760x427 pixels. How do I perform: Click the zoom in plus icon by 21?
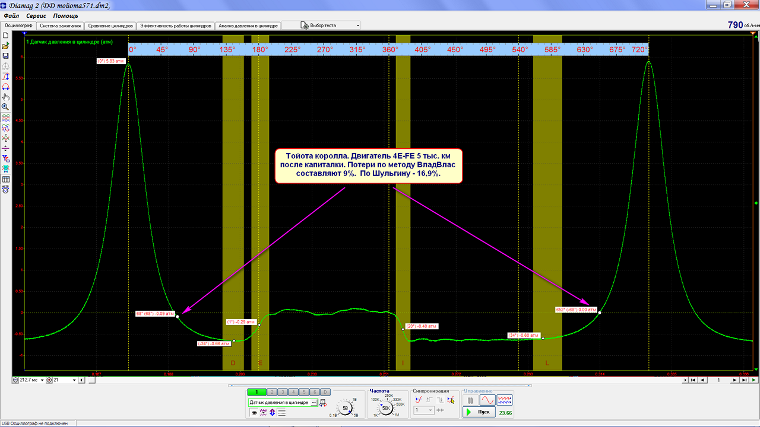tap(50, 380)
